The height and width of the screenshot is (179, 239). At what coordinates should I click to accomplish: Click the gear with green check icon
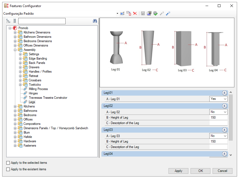point(155,13)
